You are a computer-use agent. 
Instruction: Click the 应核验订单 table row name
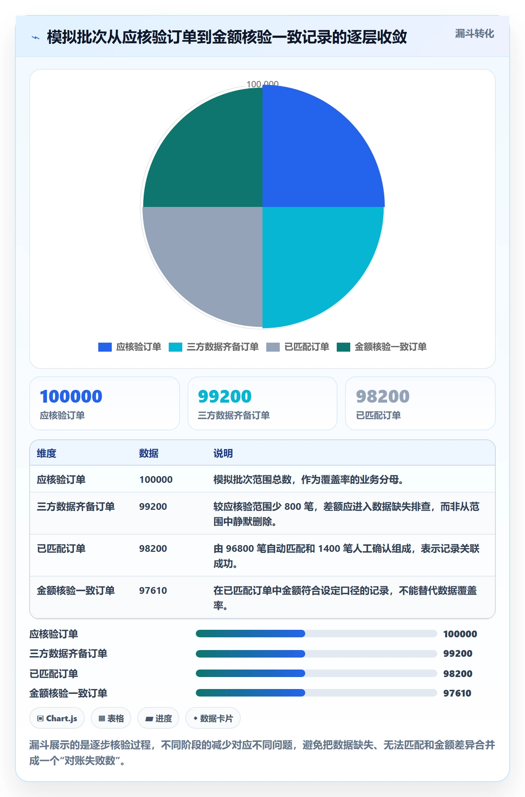[x=61, y=479]
